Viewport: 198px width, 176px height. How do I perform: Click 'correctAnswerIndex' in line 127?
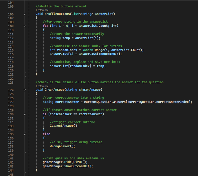coord(173,102)
